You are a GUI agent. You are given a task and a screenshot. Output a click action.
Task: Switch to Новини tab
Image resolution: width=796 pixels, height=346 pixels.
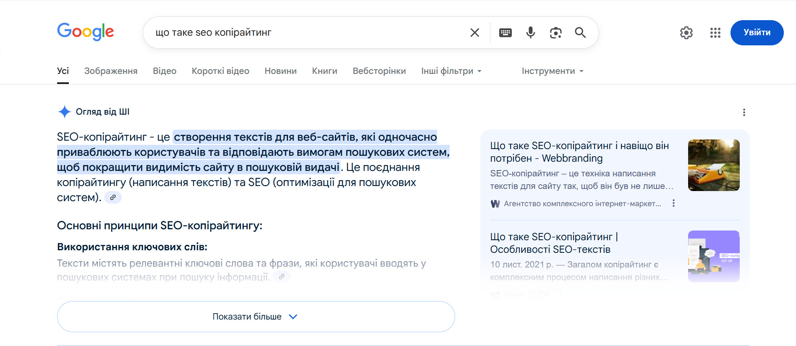[280, 71]
